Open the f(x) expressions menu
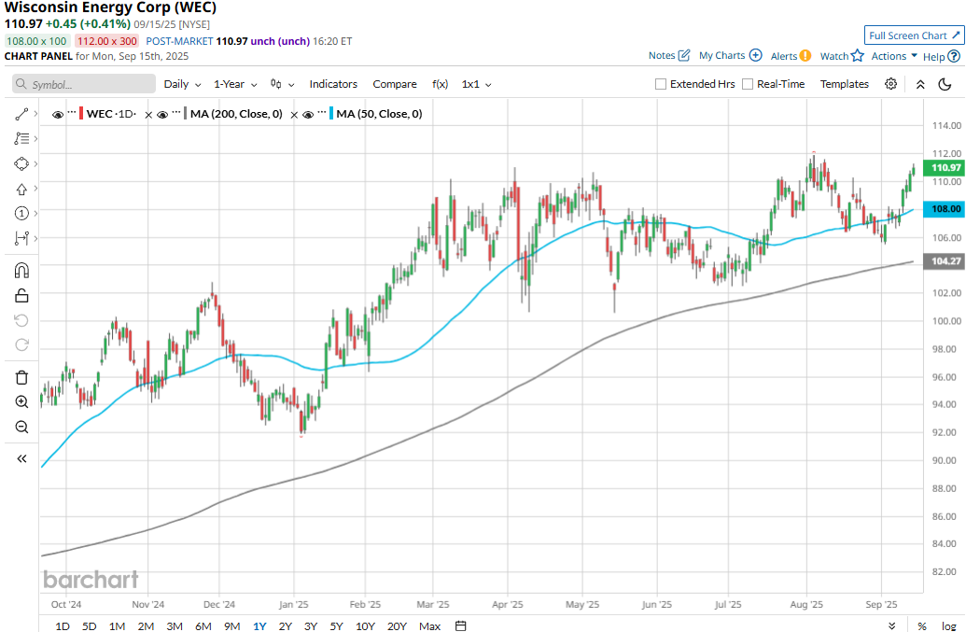The width and height of the screenshot is (966, 632). coord(440,84)
